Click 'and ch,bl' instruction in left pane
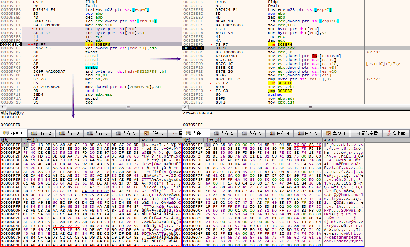Image resolution: width=410 pixels, height=247 pixels. coord(97,75)
